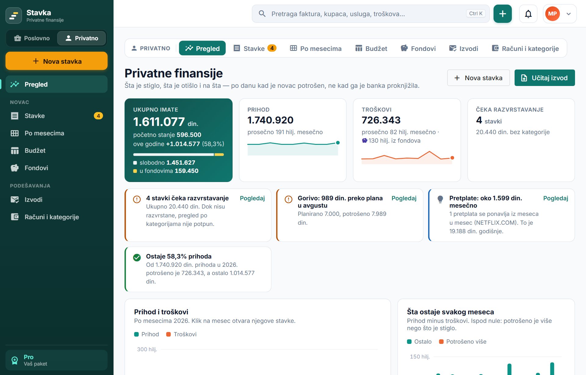Click the Pro plan badge icon
586x375 pixels.
[15, 360]
